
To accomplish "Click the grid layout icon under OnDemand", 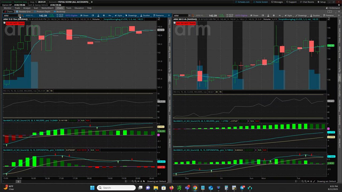I will pyautogui.click(x=330, y=11).
